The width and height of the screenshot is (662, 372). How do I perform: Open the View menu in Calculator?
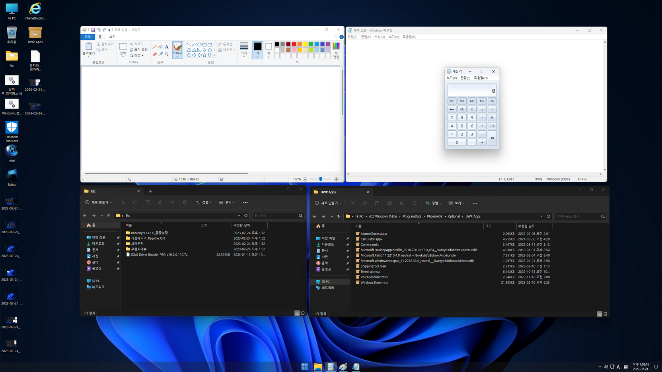point(452,78)
